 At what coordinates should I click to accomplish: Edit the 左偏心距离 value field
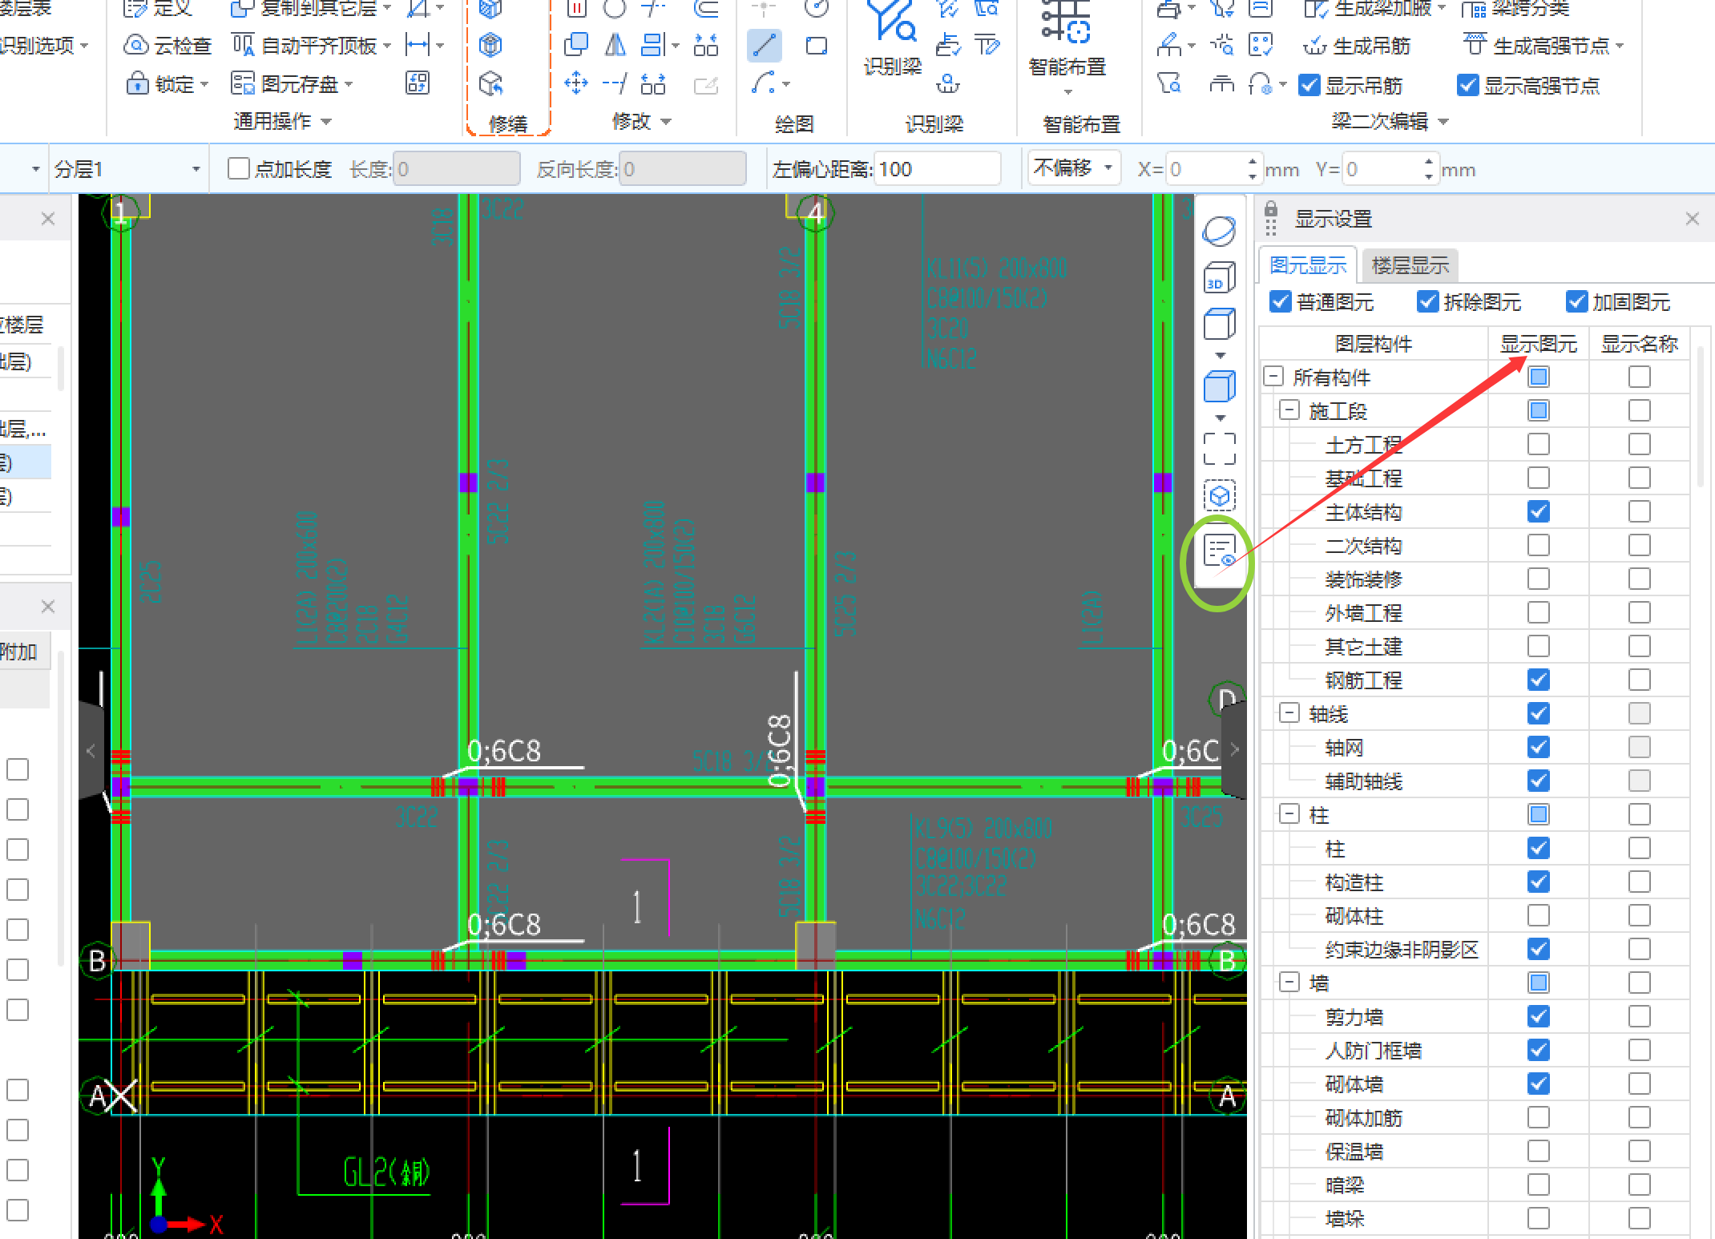click(938, 168)
